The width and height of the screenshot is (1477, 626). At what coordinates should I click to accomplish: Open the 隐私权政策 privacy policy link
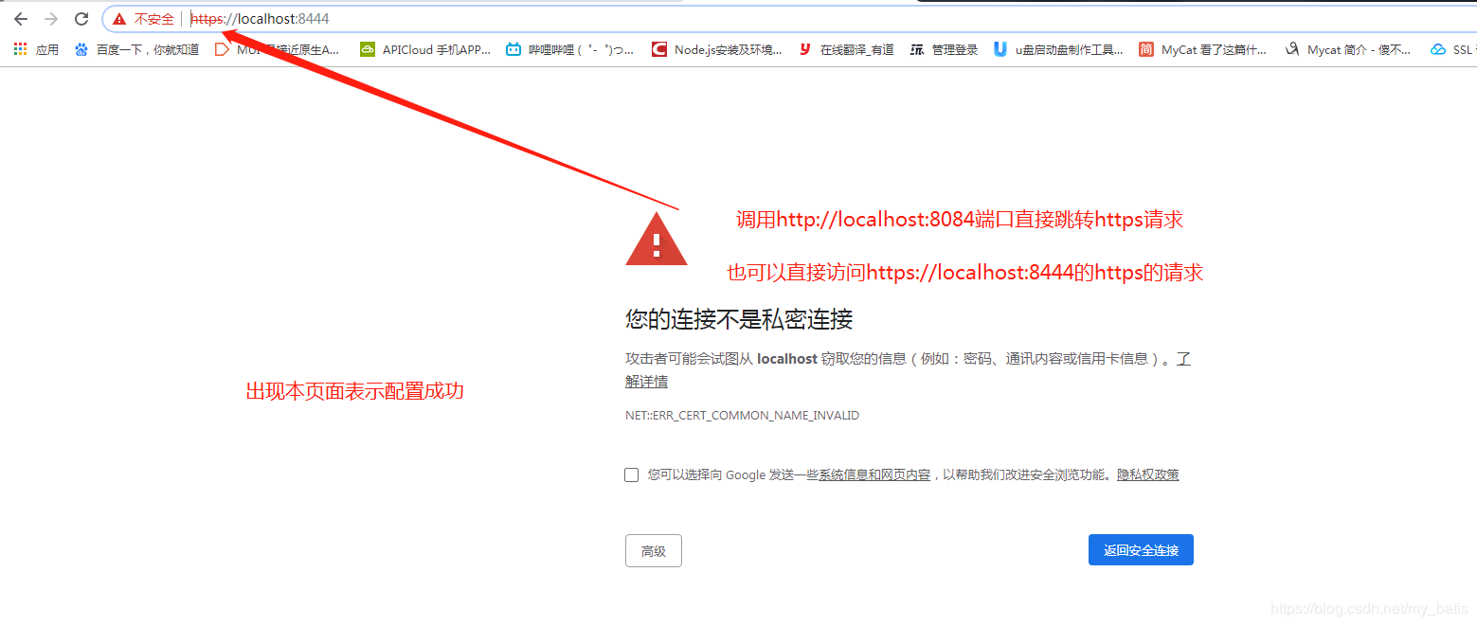point(1148,475)
